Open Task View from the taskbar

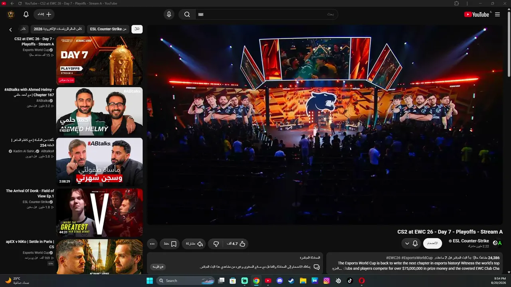point(221,281)
